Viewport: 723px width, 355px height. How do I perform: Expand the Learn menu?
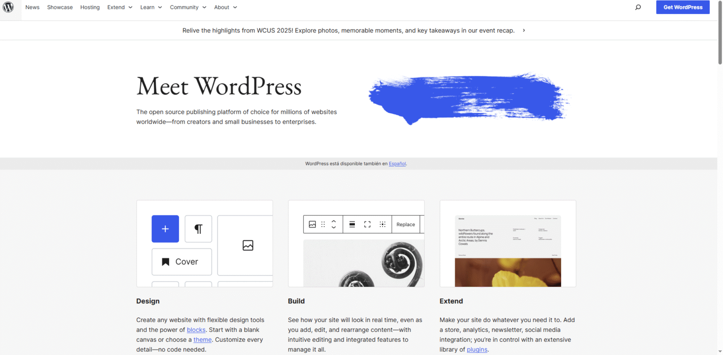pos(151,7)
